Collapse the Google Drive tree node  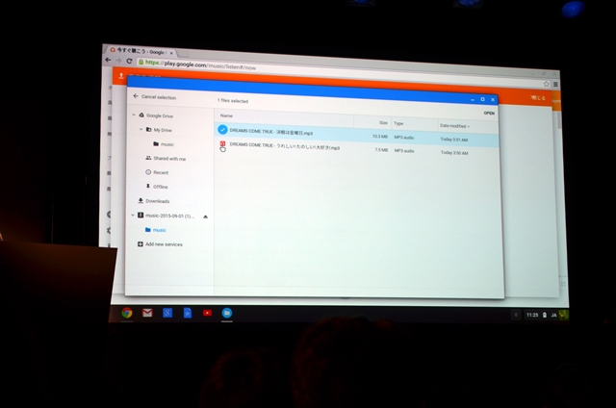click(x=134, y=115)
